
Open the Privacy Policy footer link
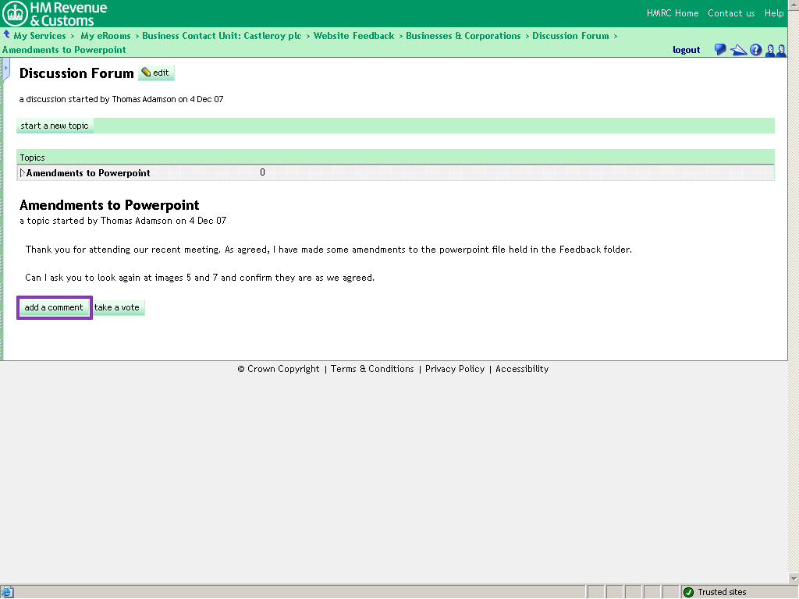455,369
